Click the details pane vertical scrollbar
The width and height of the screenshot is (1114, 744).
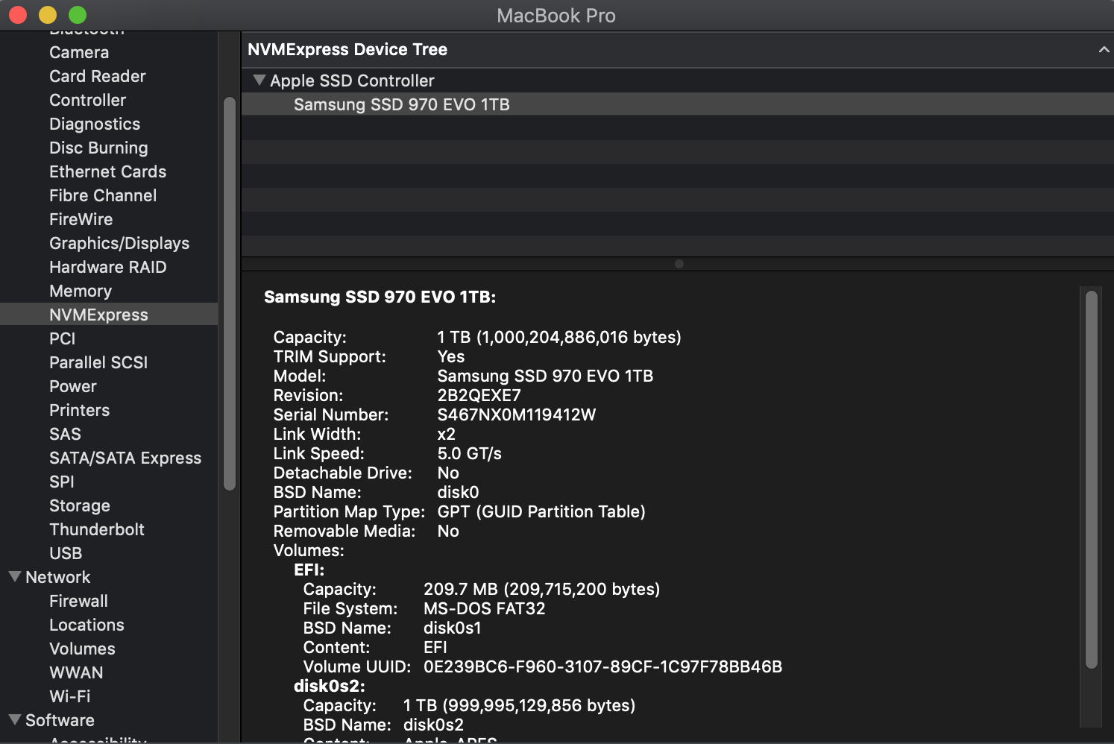point(1092,479)
